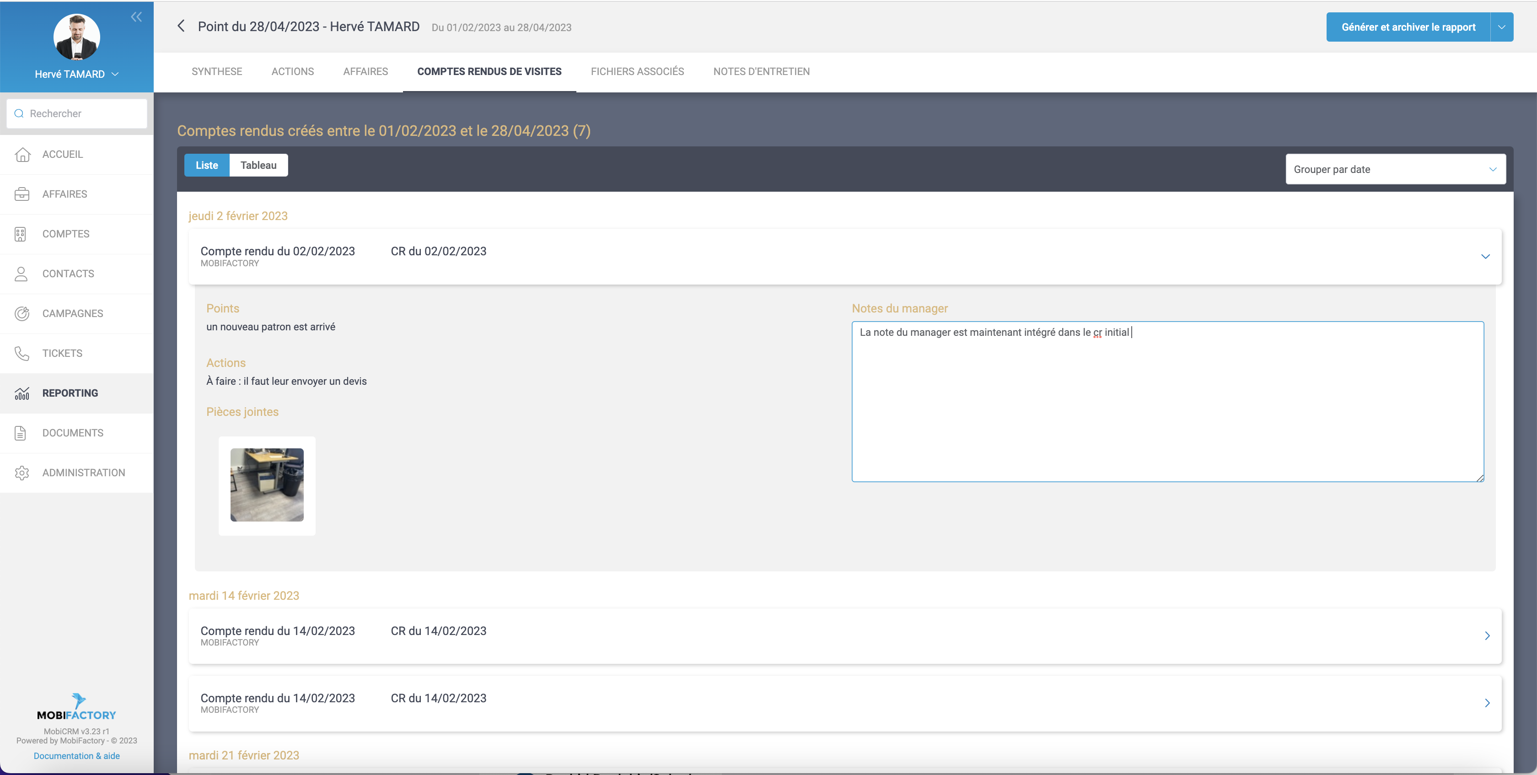Click the Campagnes target icon
This screenshot has width=1537, height=775.
coord(22,314)
